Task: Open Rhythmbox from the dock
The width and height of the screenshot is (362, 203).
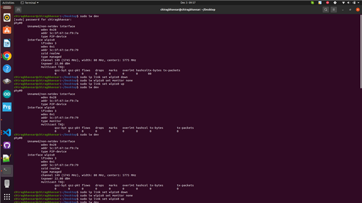Action: [x=7, y=17]
